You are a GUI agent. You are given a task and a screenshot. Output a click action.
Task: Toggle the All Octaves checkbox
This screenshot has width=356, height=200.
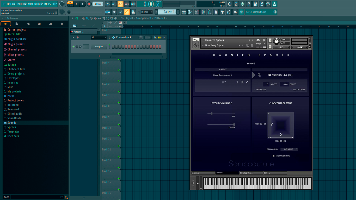click(291, 90)
